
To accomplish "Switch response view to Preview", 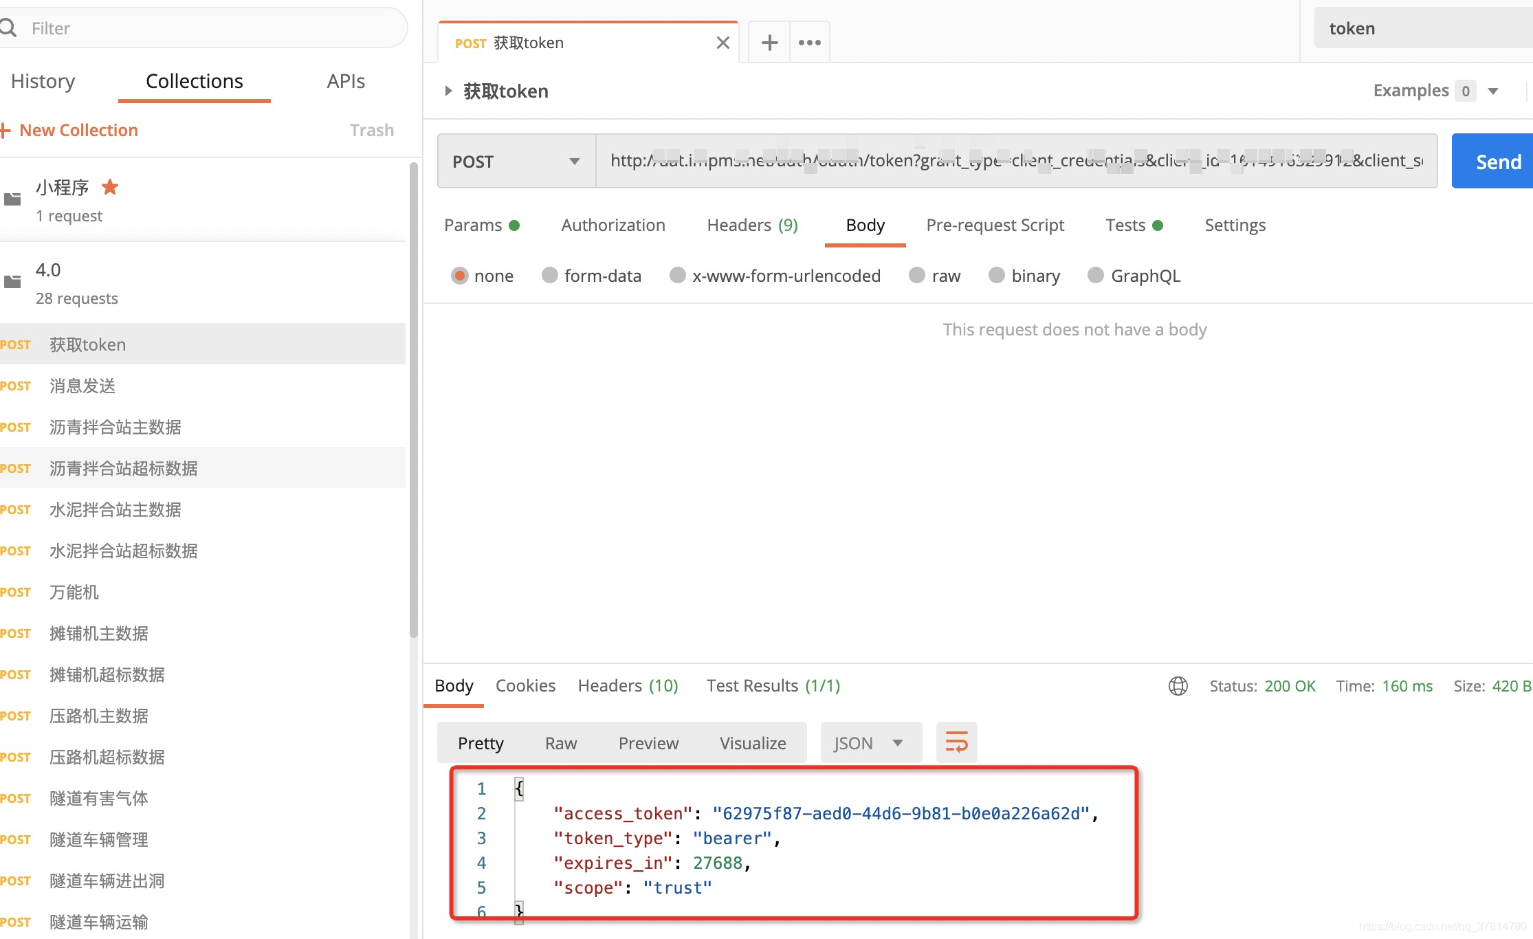I will (x=648, y=743).
